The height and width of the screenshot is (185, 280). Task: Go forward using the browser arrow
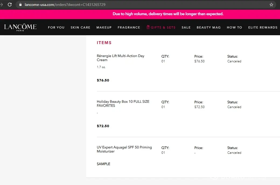(x=1, y=5)
